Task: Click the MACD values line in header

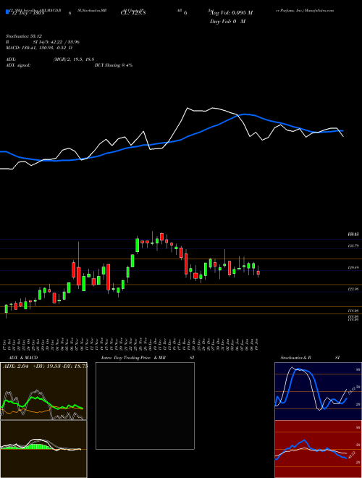Action: pos(39,48)
